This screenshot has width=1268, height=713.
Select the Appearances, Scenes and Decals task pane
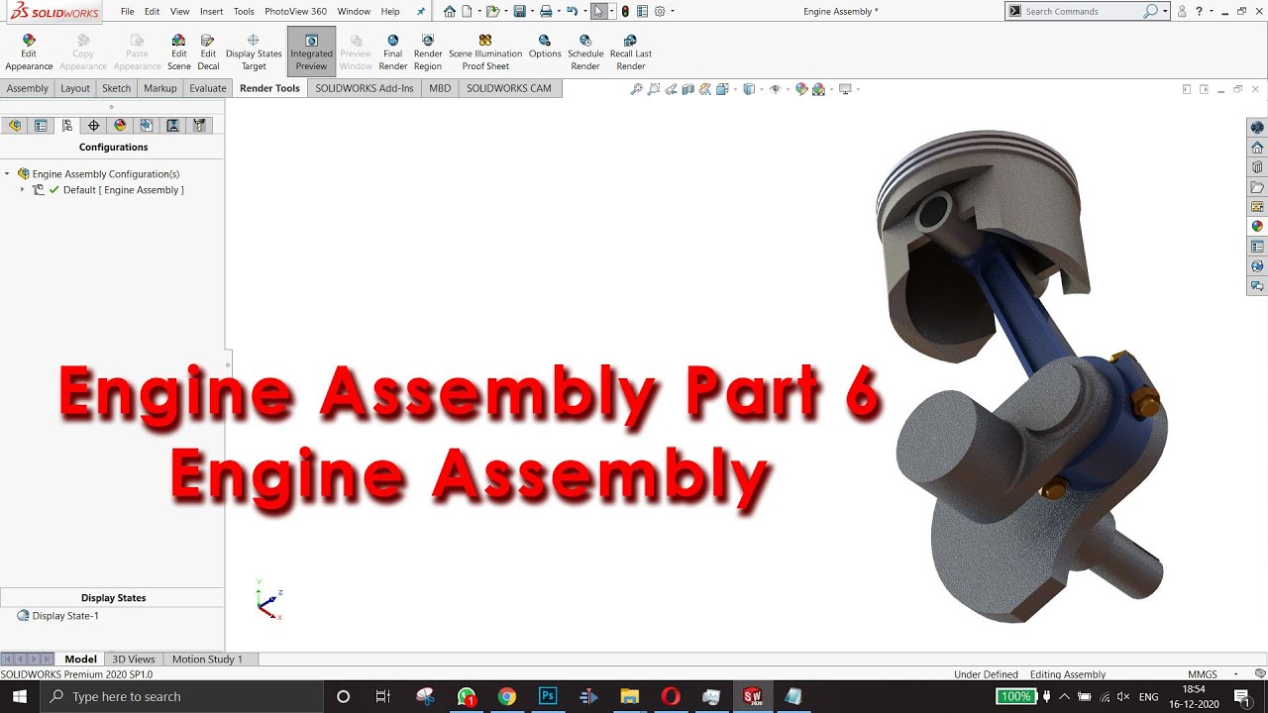click(x=1256, y=225)
